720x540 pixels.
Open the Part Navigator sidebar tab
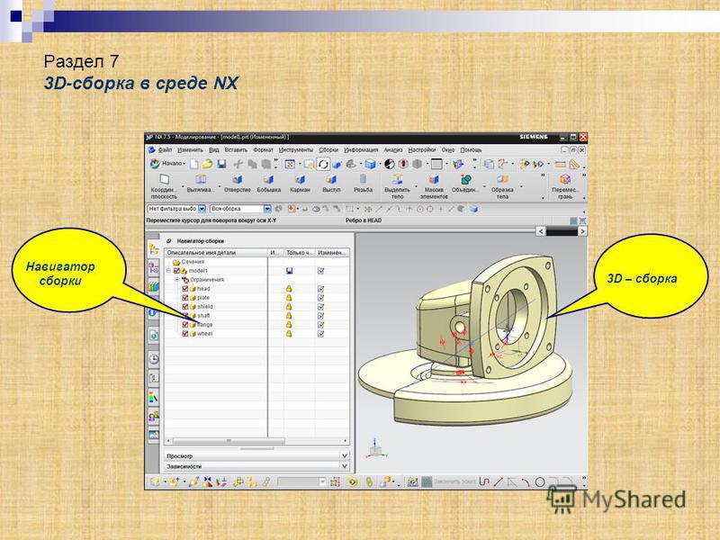point(153,286)
